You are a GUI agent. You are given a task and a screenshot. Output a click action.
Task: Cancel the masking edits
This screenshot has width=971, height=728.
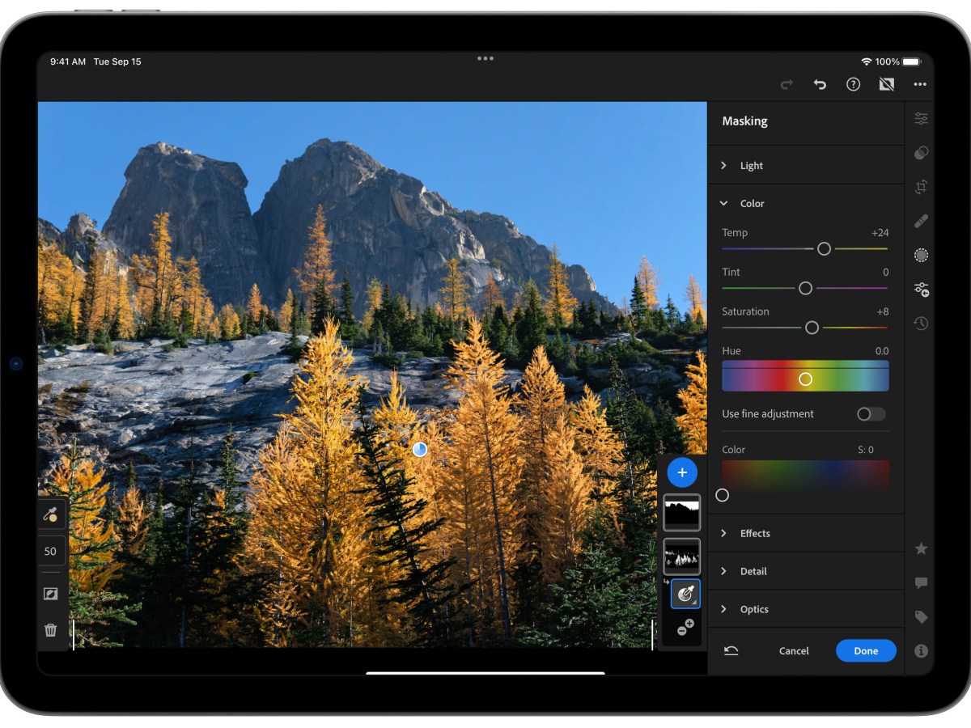[x=794, y=651]
